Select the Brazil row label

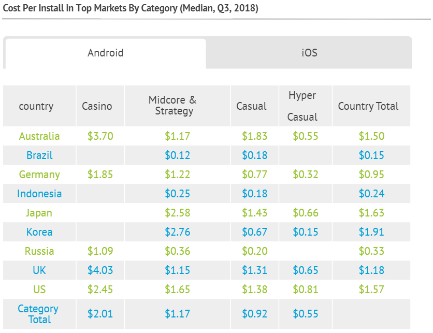pyautogui.click(x=39, y=155)
